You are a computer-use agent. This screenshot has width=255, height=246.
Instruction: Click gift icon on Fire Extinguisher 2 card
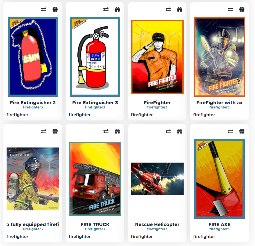coord(55,10)
